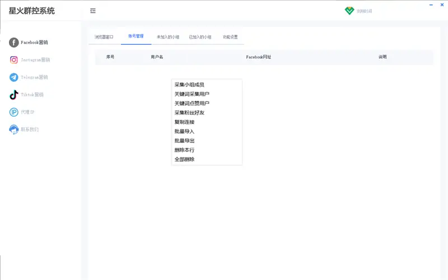Click 复制连接 in the context menu
The width and height of the screenshot is (448, 280).
click(184, 122)
